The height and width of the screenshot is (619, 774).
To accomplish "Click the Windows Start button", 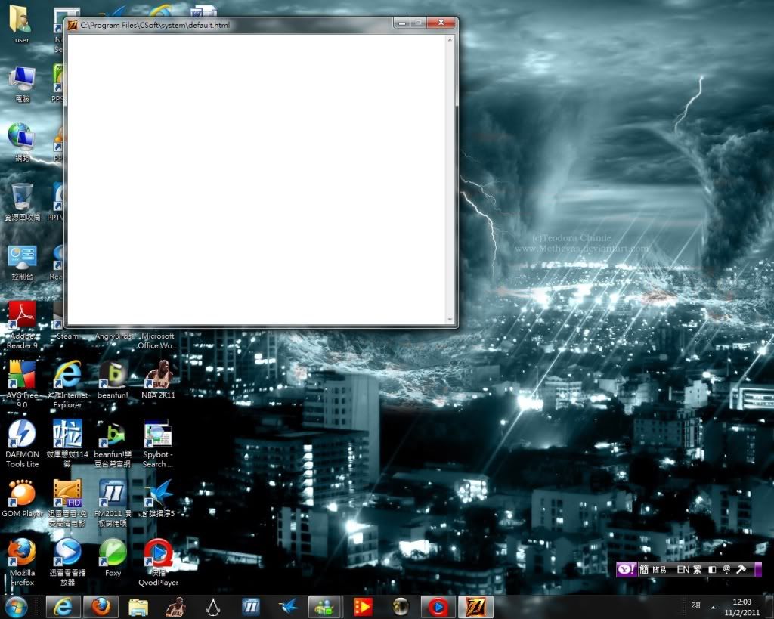I will pos(16,606).
